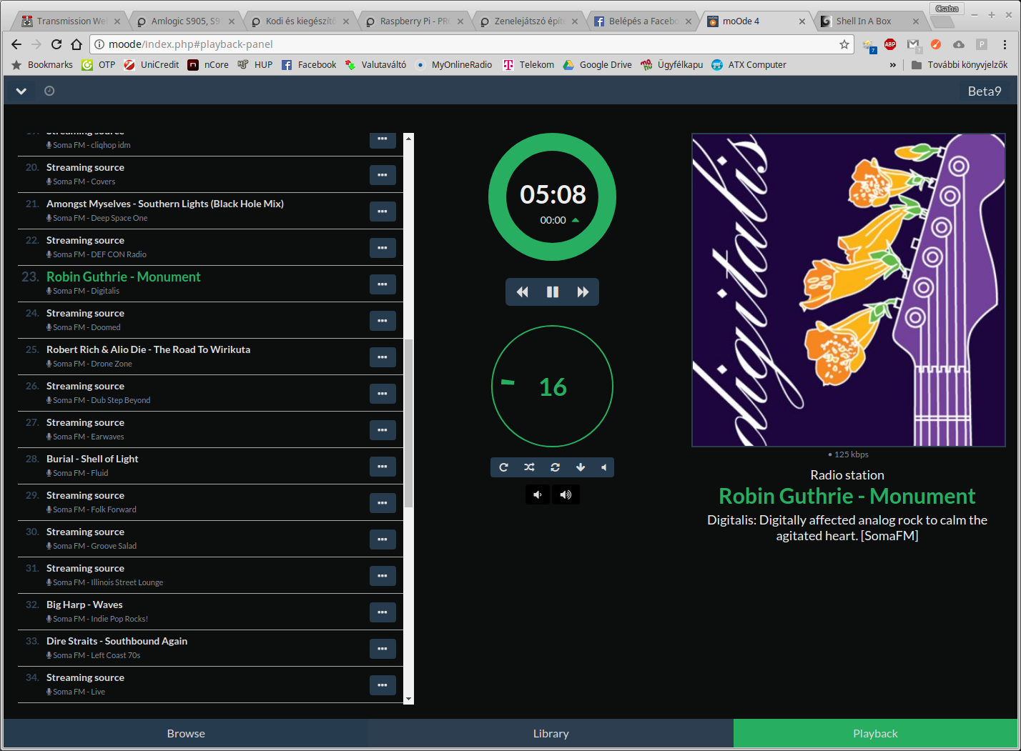Toggle countdown arrow next to 00:00
The width and height of the screenshot is (1021, 751).
coord(576,220)
